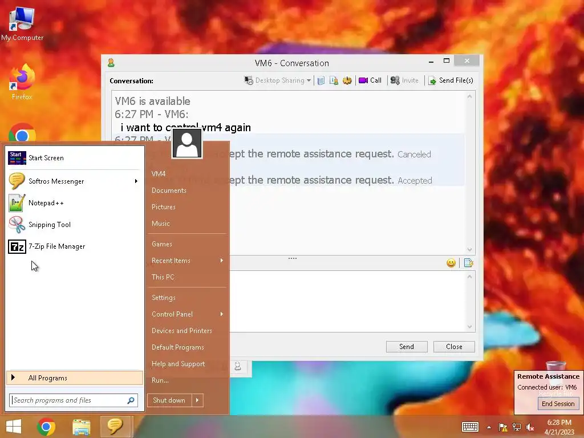Expand Softros Messenger submenu arrow

point(136,181)
